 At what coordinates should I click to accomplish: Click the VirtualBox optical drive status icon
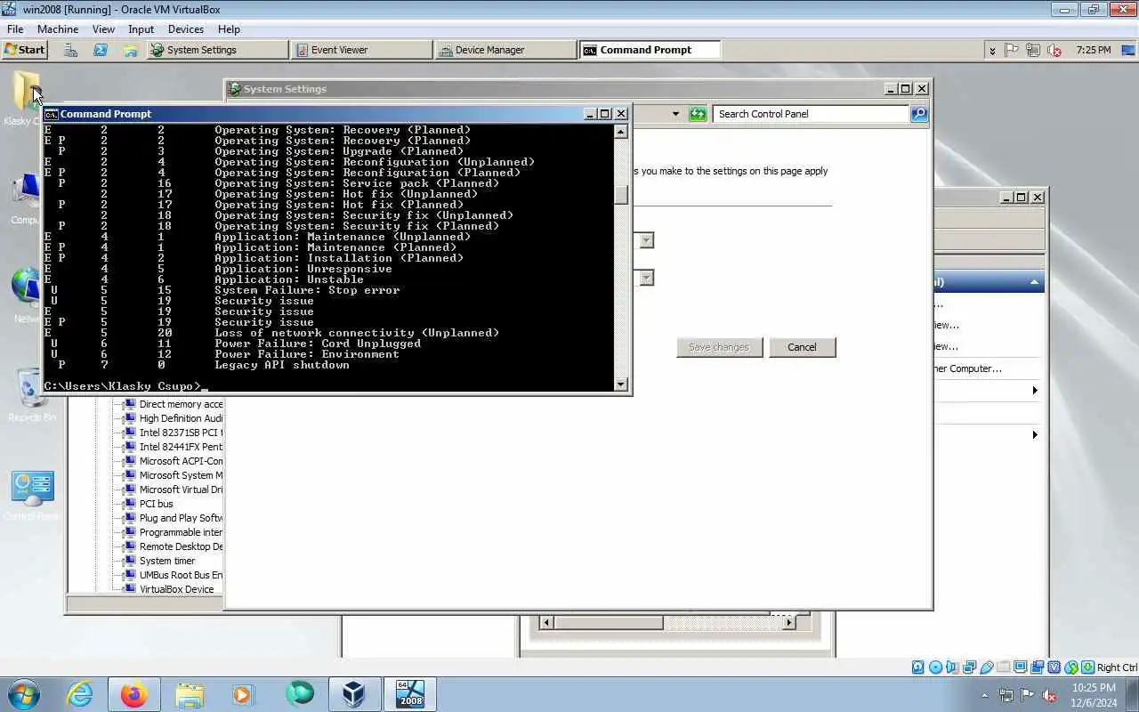[x=935, y=667]
